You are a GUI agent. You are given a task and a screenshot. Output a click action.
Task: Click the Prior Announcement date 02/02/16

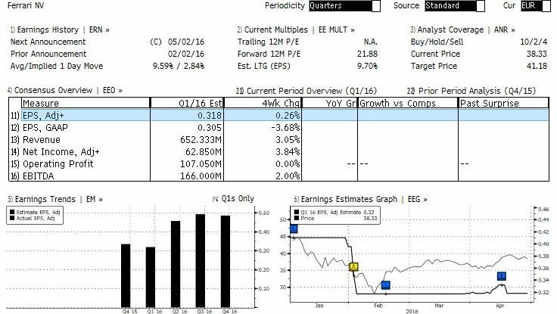click(x=185, y=54)
